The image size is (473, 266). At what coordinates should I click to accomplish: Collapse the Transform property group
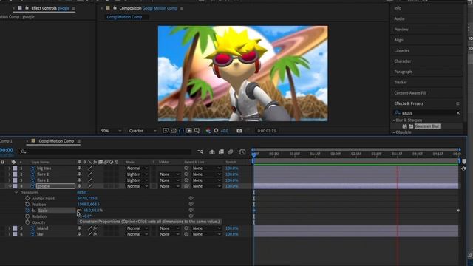pyautogui.click(x=16, y=192)
